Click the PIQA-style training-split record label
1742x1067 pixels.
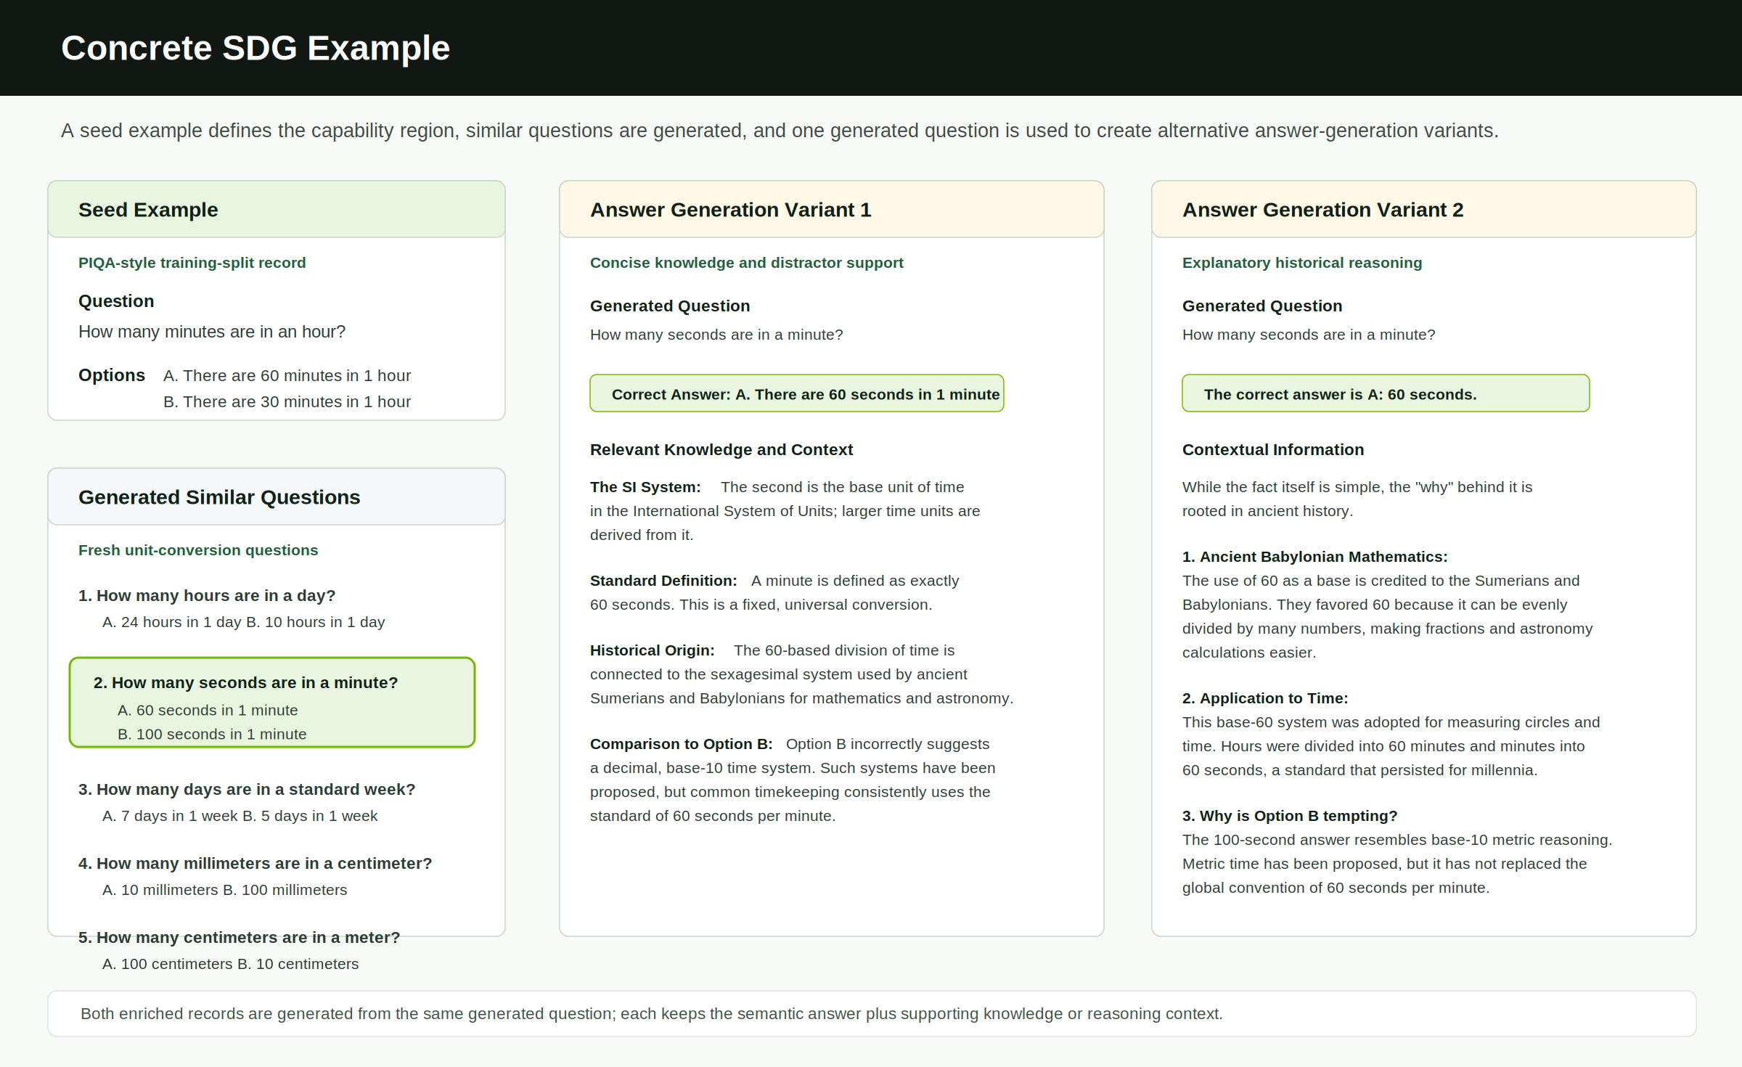(192, 263)
